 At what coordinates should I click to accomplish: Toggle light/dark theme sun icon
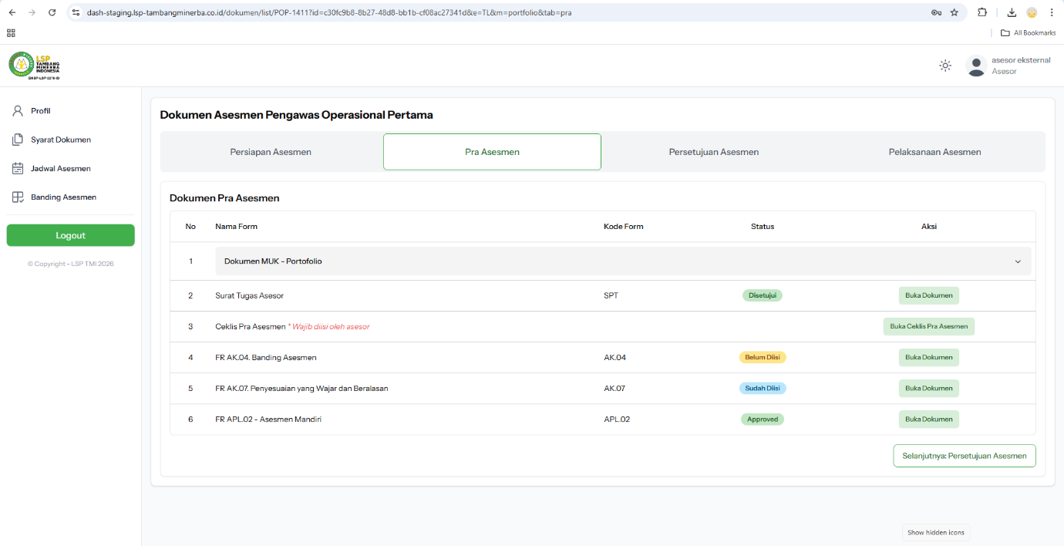(945, 66)
